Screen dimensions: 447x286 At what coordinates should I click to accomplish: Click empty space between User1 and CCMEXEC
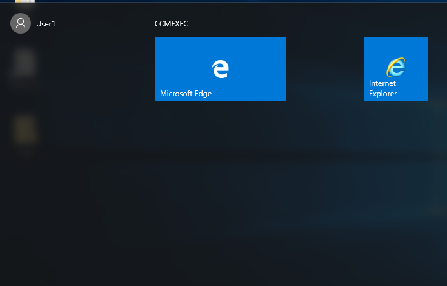[x=103, y=24]
